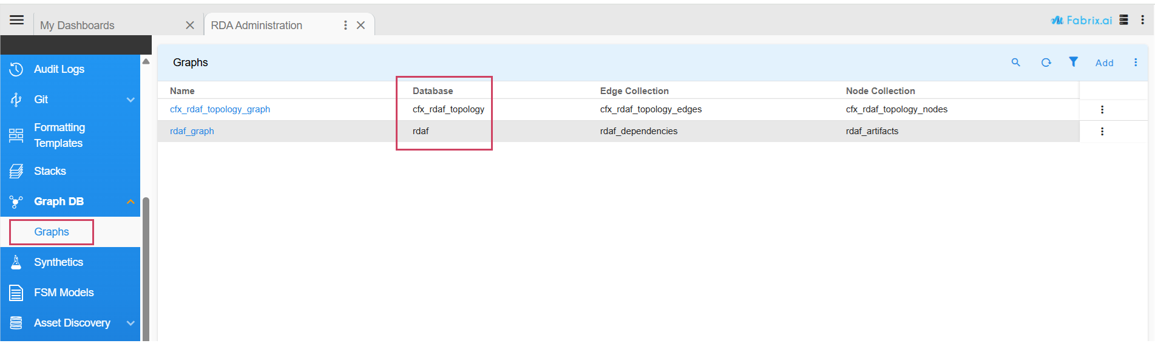Switch to My Dashboards tab
The image size is (1155, 346).
click(x=78, y=25)
